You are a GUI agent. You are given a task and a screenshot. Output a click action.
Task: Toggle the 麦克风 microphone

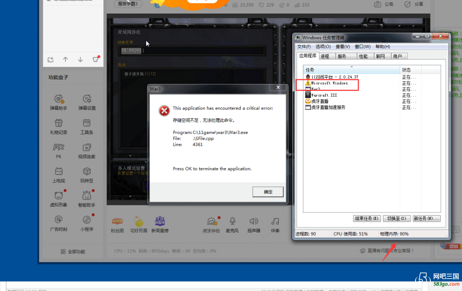pyautogui.click(x=232, y=225)
